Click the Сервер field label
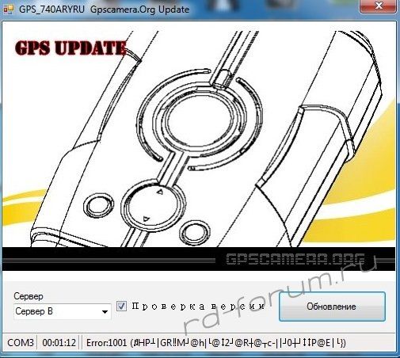400x358 pixels. click(x=29, y=296)
